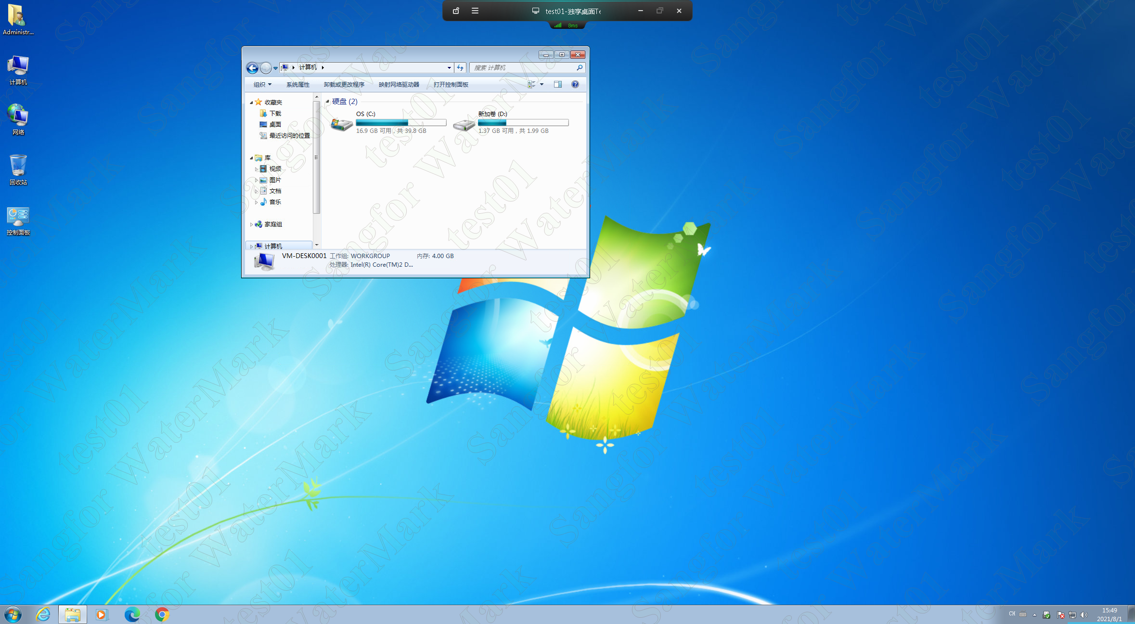Open the address bar history dropdown arrow
The image size is (1135, 624).
(449, 68)
